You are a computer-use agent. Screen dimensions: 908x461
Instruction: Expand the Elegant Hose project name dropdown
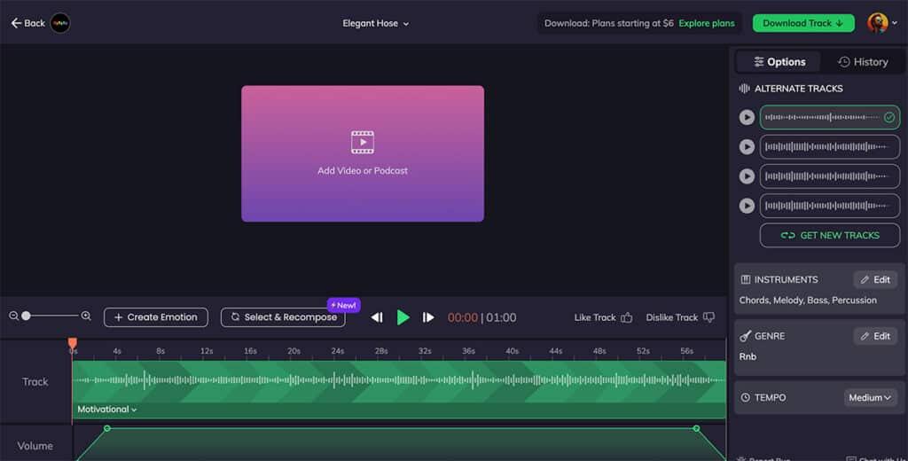375,24
